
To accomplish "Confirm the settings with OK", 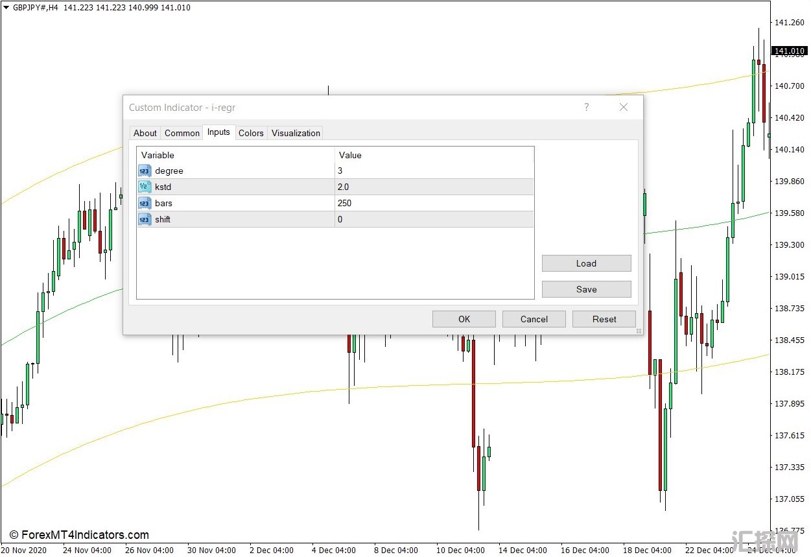I will coord(464,319).
